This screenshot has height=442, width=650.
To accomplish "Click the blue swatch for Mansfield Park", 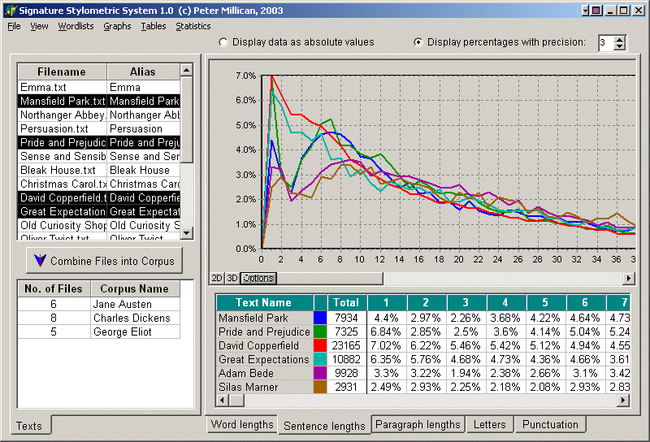I will [320, 318].
